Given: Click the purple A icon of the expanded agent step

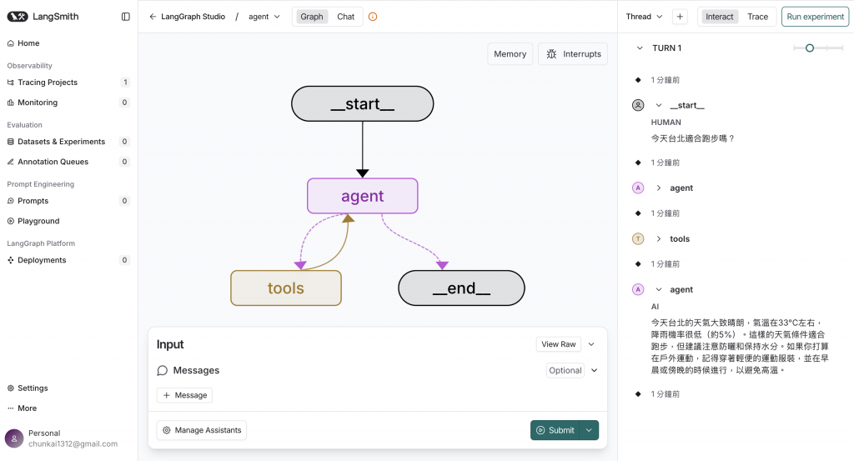Looking at the screenshot, I should (638, 289).
